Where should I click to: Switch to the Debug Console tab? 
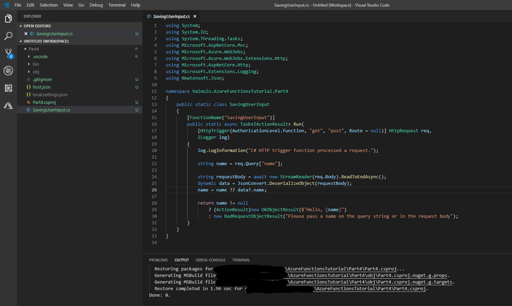coord(210,260)
